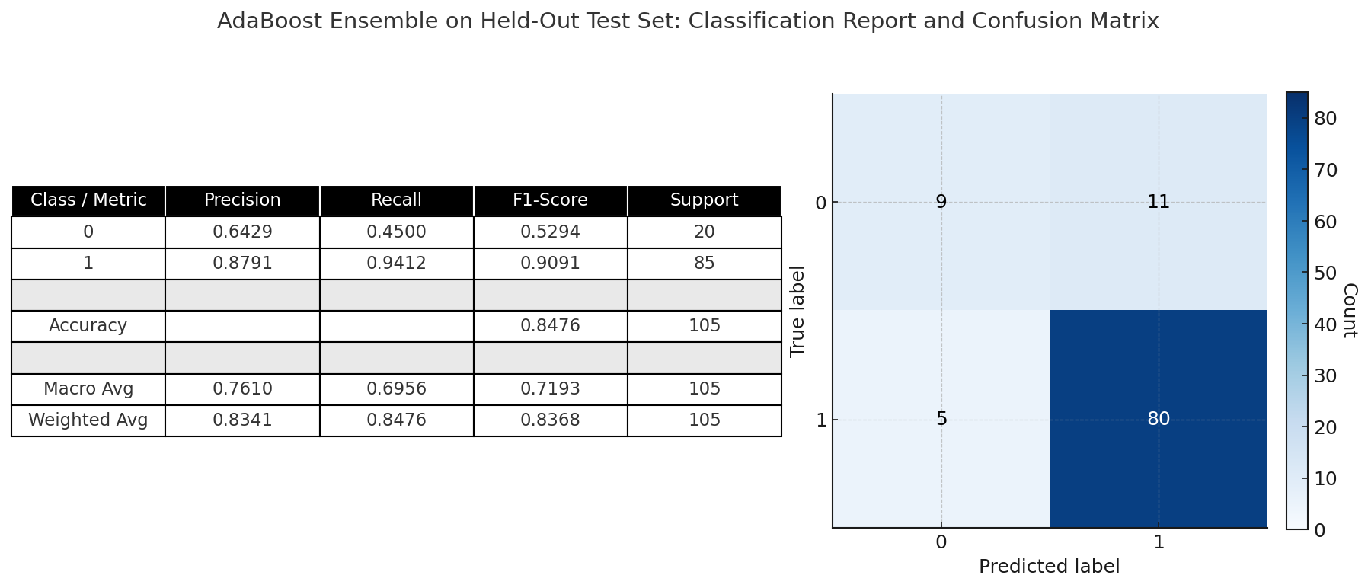Click the blue Count colorbar
This screenshot has width=1368, height=588.
pos(1296,311)
